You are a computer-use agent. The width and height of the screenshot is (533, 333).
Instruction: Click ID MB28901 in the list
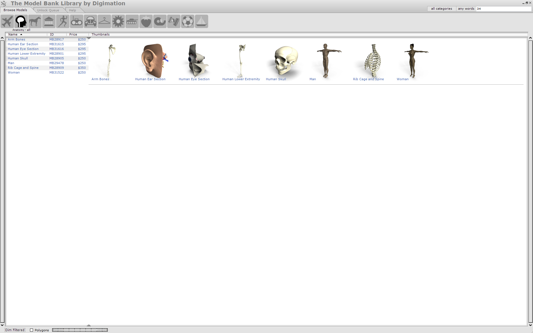pos(57,54)
